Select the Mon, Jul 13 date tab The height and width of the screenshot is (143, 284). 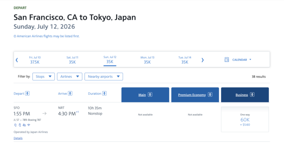147,60
